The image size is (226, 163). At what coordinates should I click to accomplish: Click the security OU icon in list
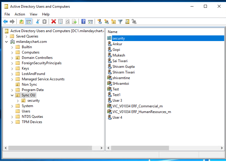[x=109, y=38]
